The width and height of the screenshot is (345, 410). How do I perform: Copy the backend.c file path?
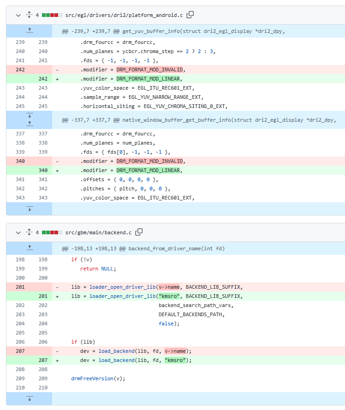(x=139, y=232)
